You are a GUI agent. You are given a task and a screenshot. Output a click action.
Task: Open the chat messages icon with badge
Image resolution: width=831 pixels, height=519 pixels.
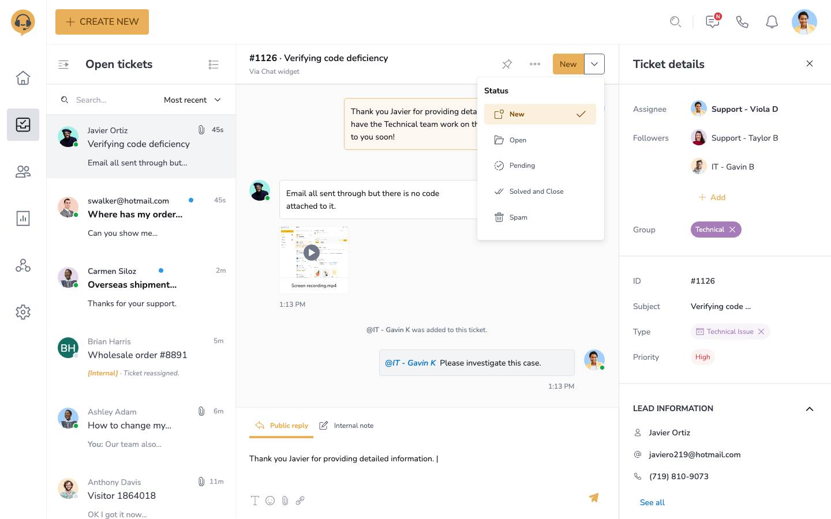pos(713,22)
